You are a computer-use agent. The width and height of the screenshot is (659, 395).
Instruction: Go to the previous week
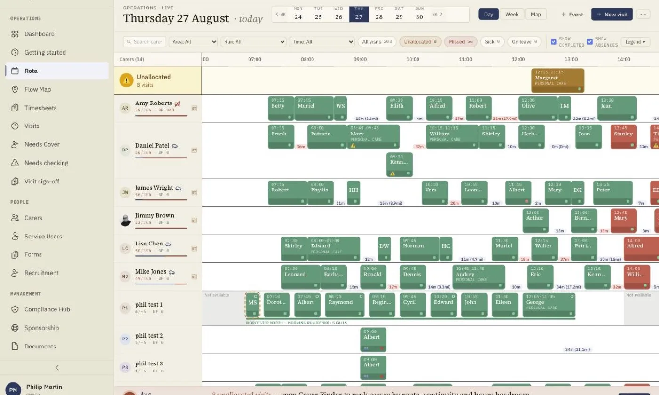(281, 14)
